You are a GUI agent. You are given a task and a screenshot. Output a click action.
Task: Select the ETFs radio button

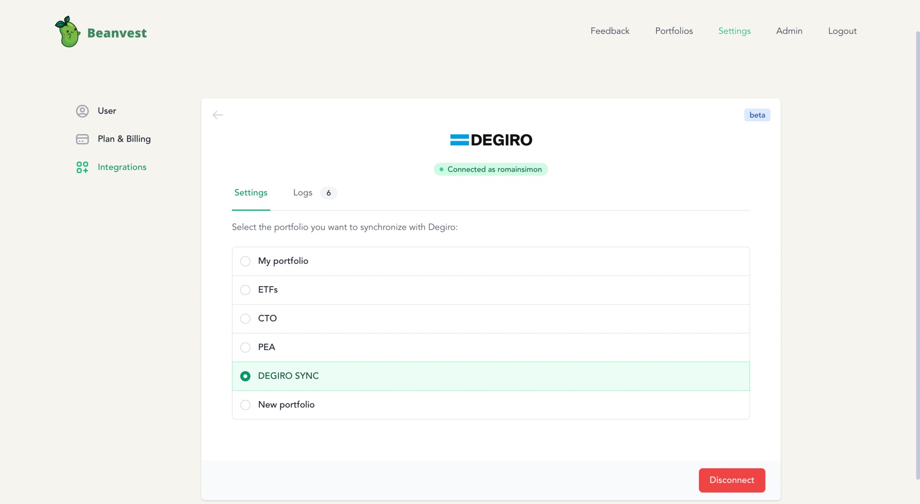click(x=245, y=290)
